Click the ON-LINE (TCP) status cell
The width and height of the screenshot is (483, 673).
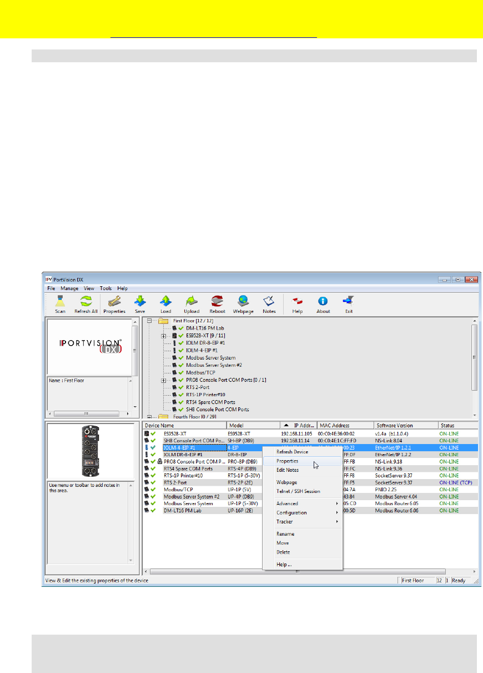click(x=456, y=482)
